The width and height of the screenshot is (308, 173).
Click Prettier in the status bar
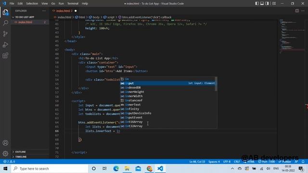click(285, 161)
